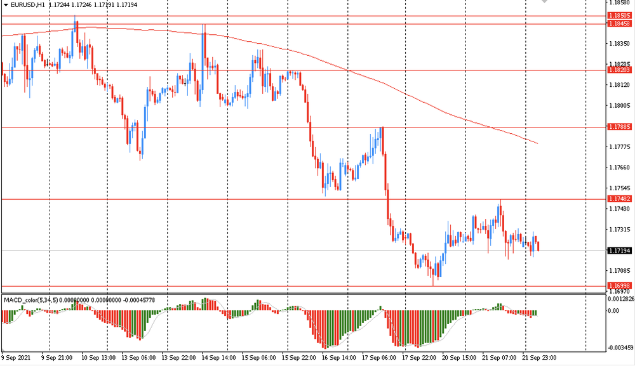Click the 1.18120 price scale value

[x=620, y=84]
